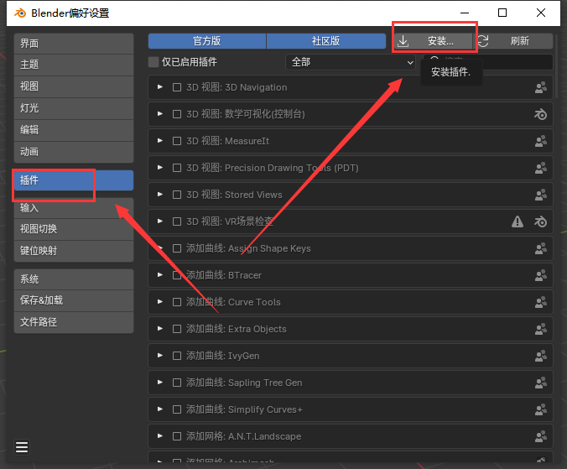Open the 系统 preferences section
This screenshot has height=469, width=567.
pyautogui.click(x=74, y=279)
